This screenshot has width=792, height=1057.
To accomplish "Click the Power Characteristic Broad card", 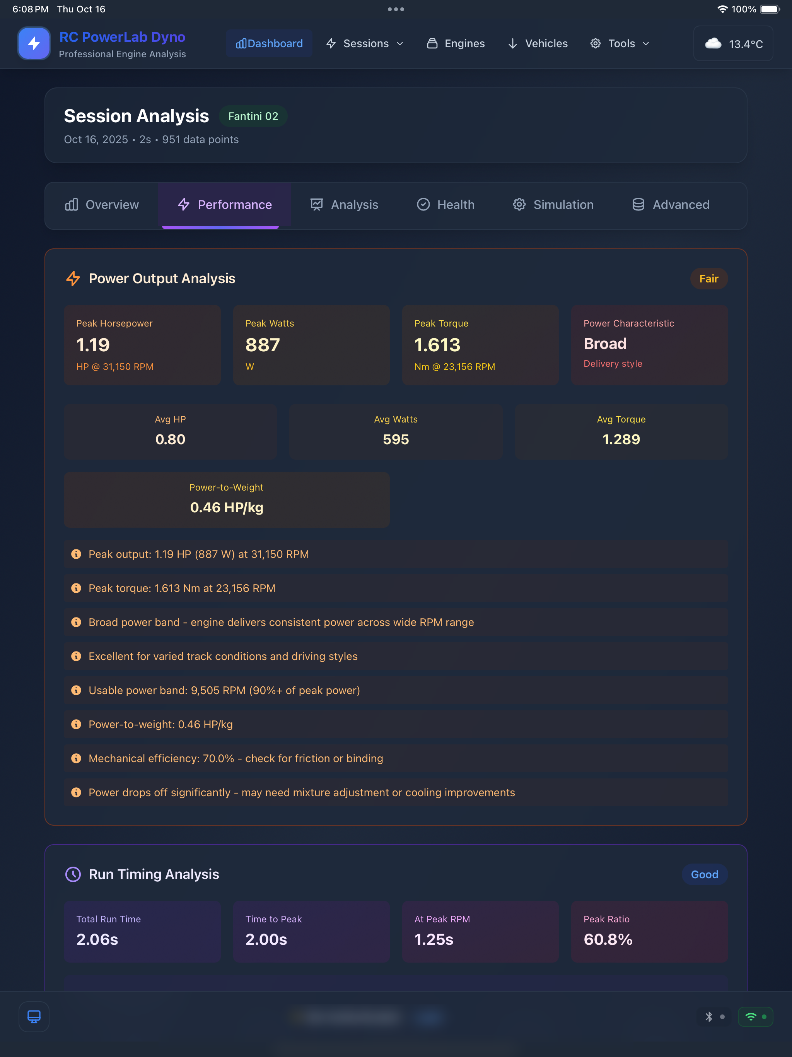I will [650, 345].
